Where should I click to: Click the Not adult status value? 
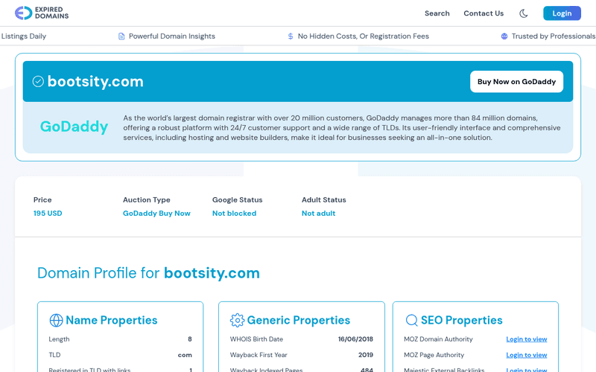319,214
